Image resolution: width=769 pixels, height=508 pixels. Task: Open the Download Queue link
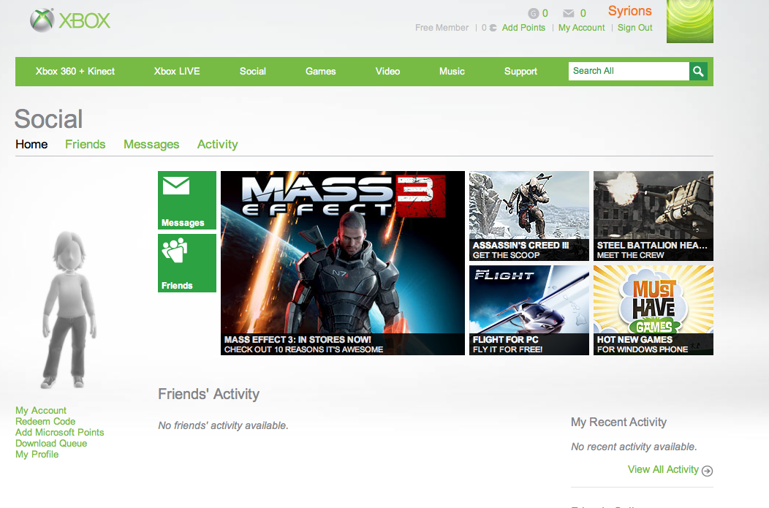coord(51,443)
